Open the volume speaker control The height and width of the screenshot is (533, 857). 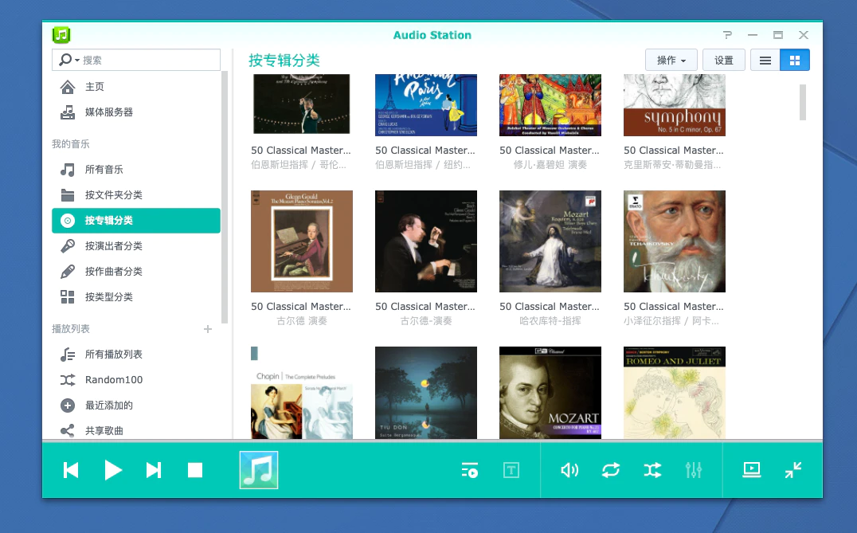[569, 470]
